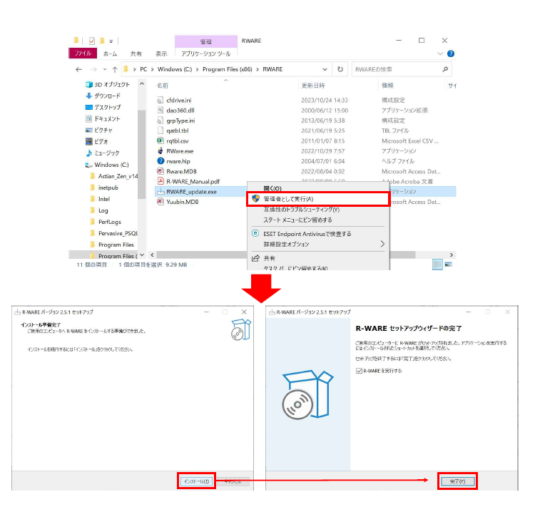Sort by 名前 column header

163,86
